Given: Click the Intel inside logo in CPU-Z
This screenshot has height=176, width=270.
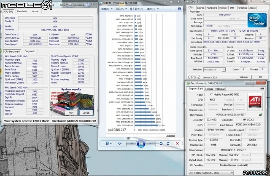Looking at the screenshot, I should click(257, 20).
